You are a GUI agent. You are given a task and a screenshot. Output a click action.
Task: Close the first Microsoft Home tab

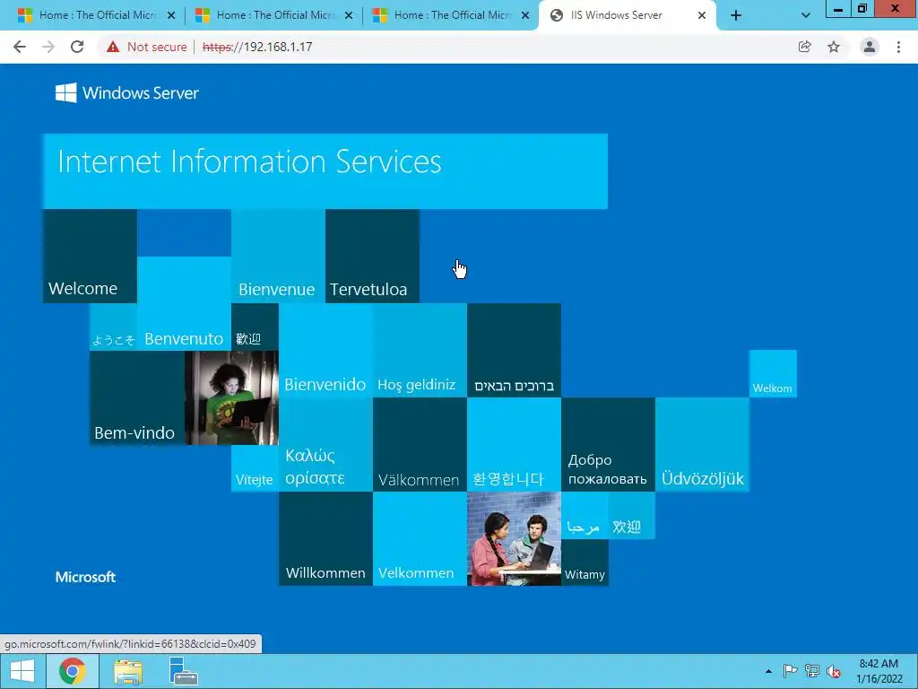pyautogui.click(x=171, y=16)
